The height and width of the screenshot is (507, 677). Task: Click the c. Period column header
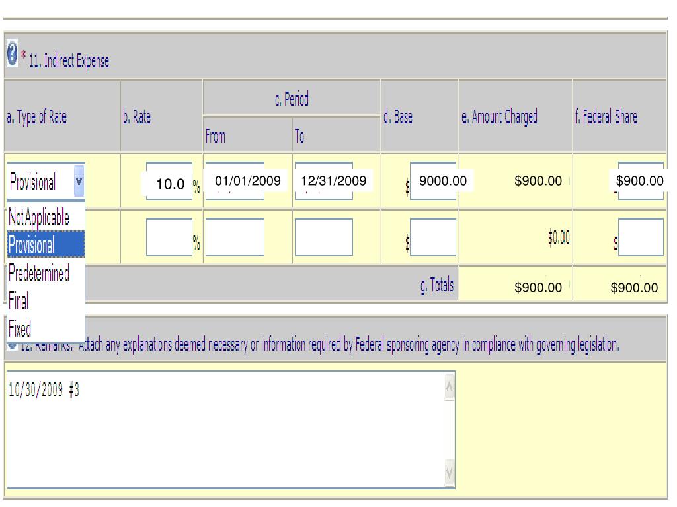292,99
